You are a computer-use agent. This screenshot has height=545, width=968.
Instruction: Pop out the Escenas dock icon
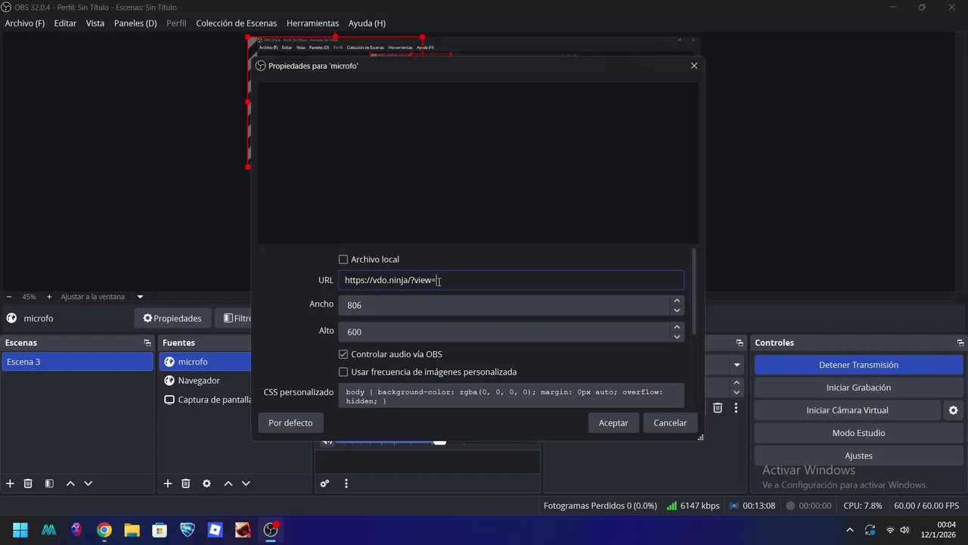[x=147, y=343]
